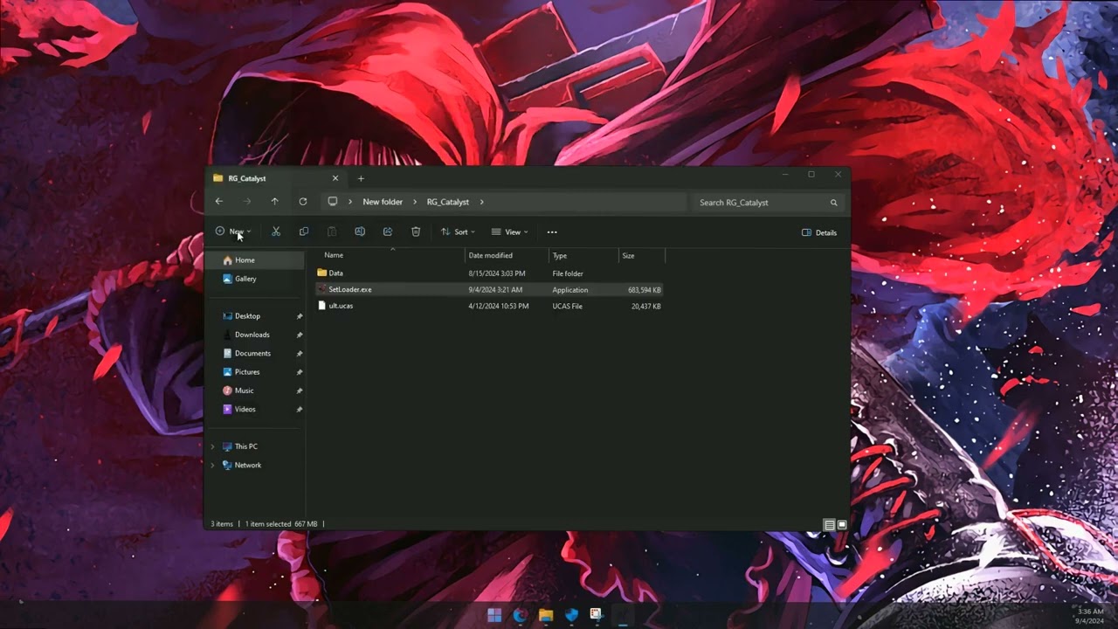Open Snipping Tool from taskbar
Viewport: 1118px width, 629px height.
597,615
